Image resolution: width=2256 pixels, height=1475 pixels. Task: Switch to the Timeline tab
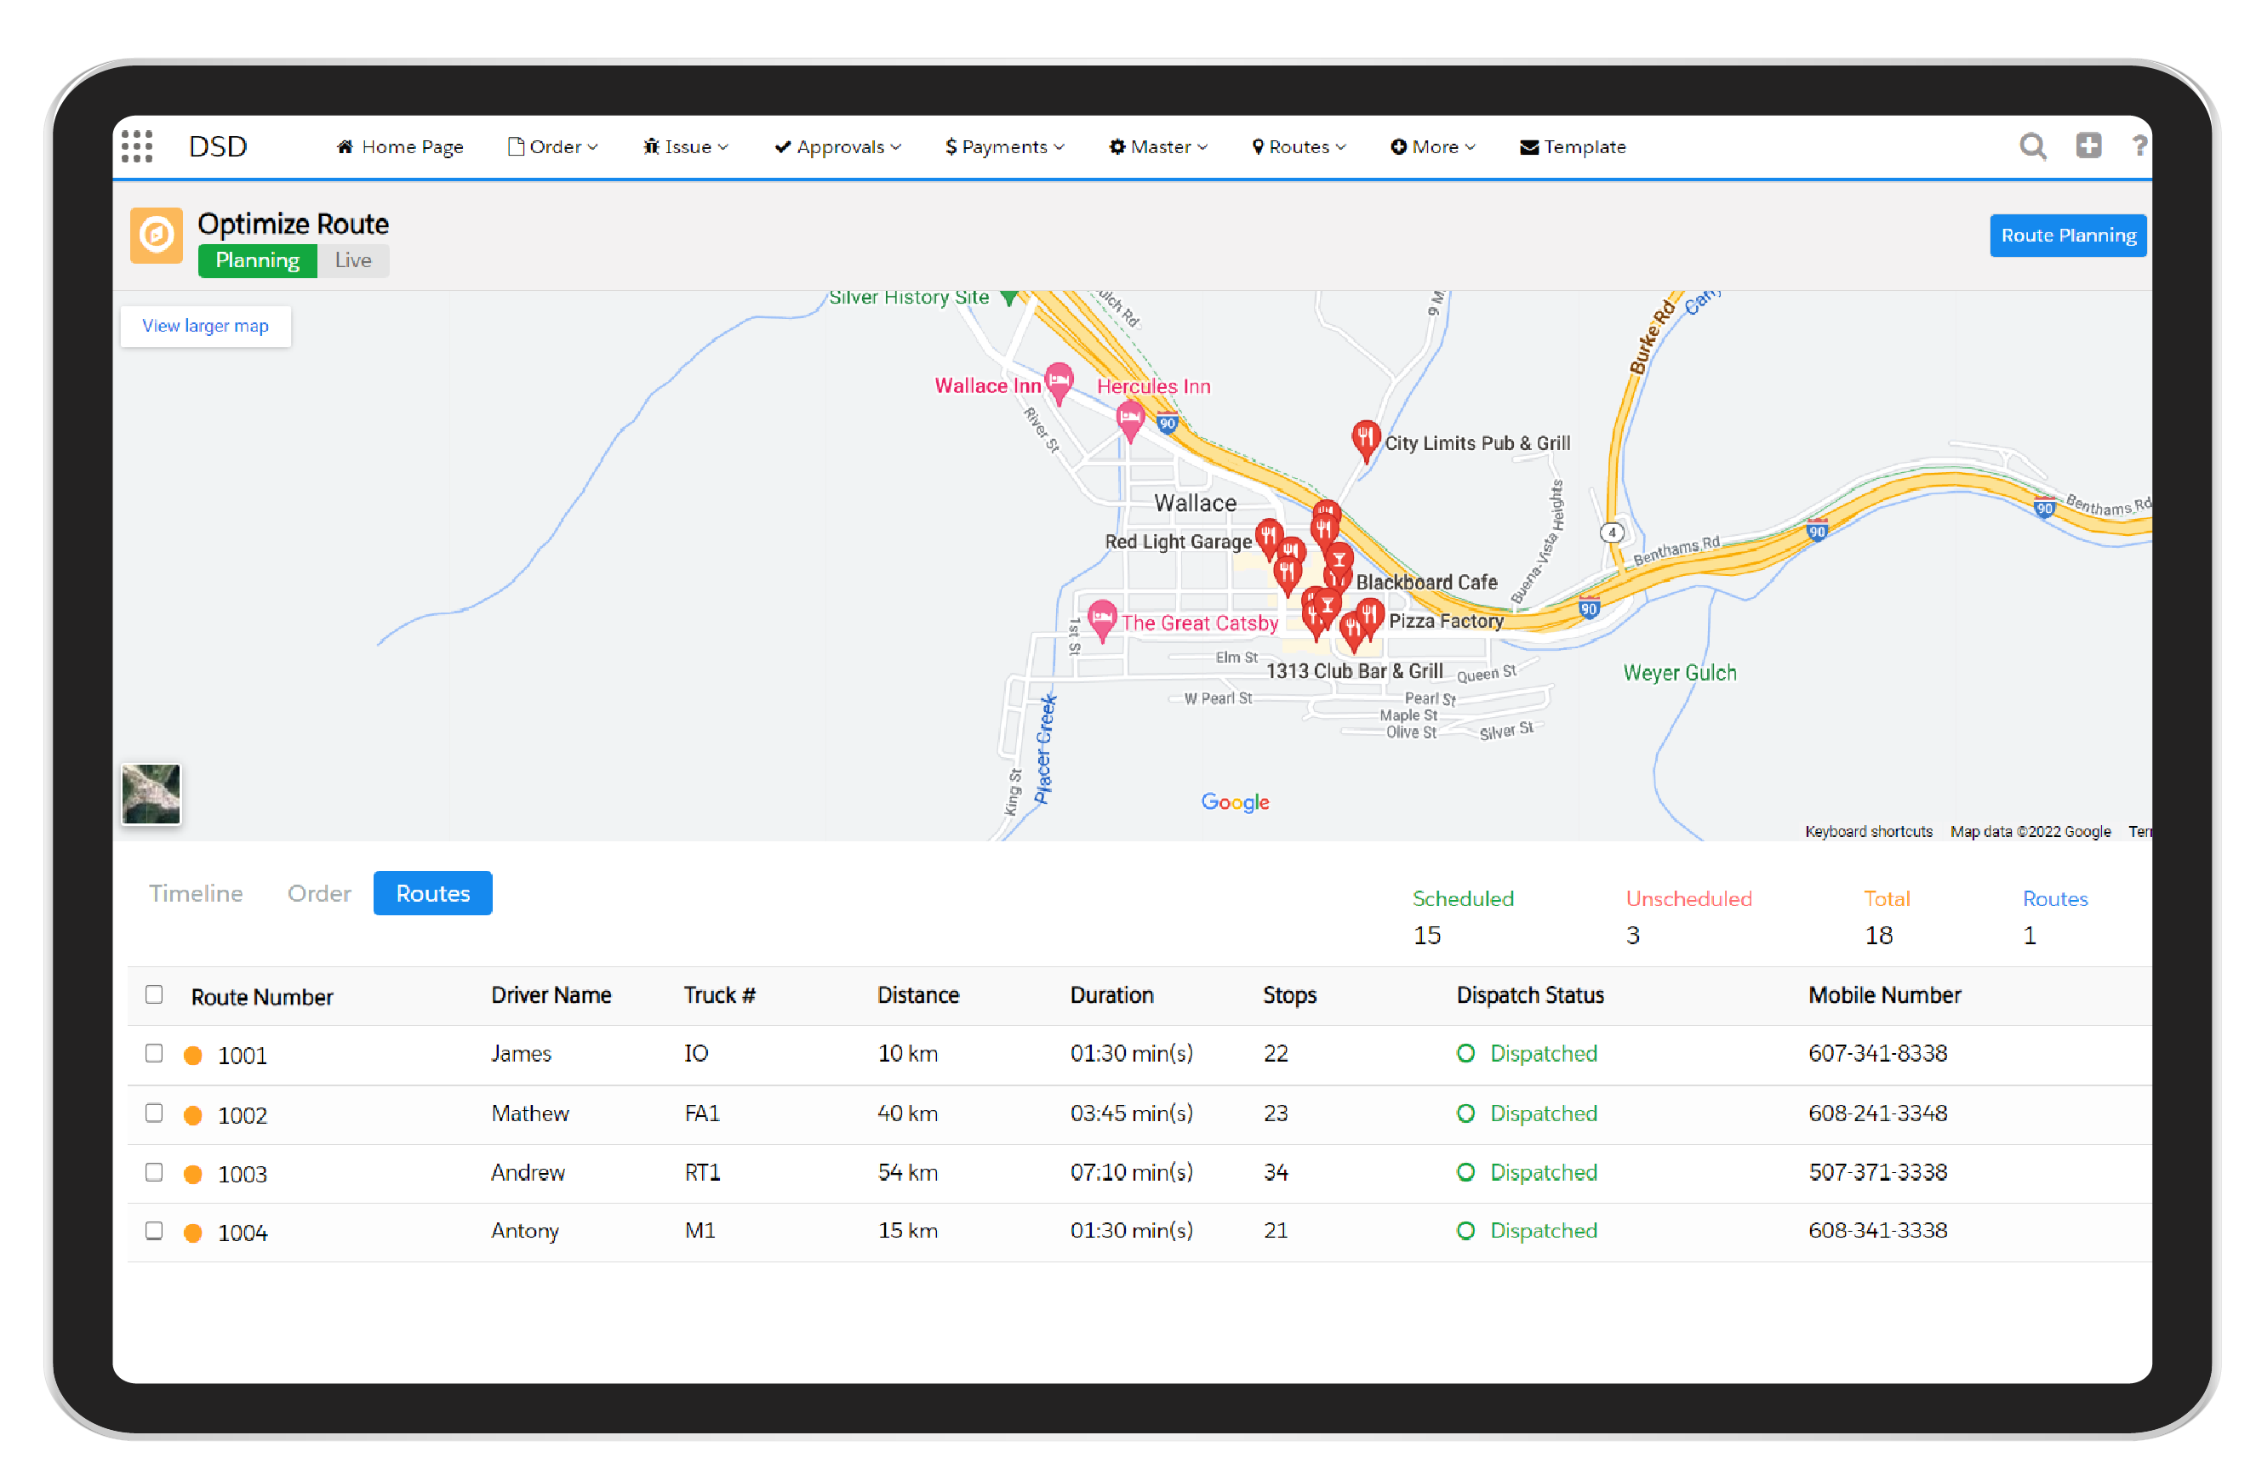[195, 892]
